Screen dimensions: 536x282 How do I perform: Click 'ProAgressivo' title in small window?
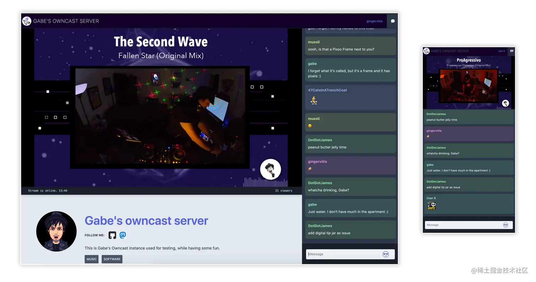pyautogui.click(x=468, y=60)
